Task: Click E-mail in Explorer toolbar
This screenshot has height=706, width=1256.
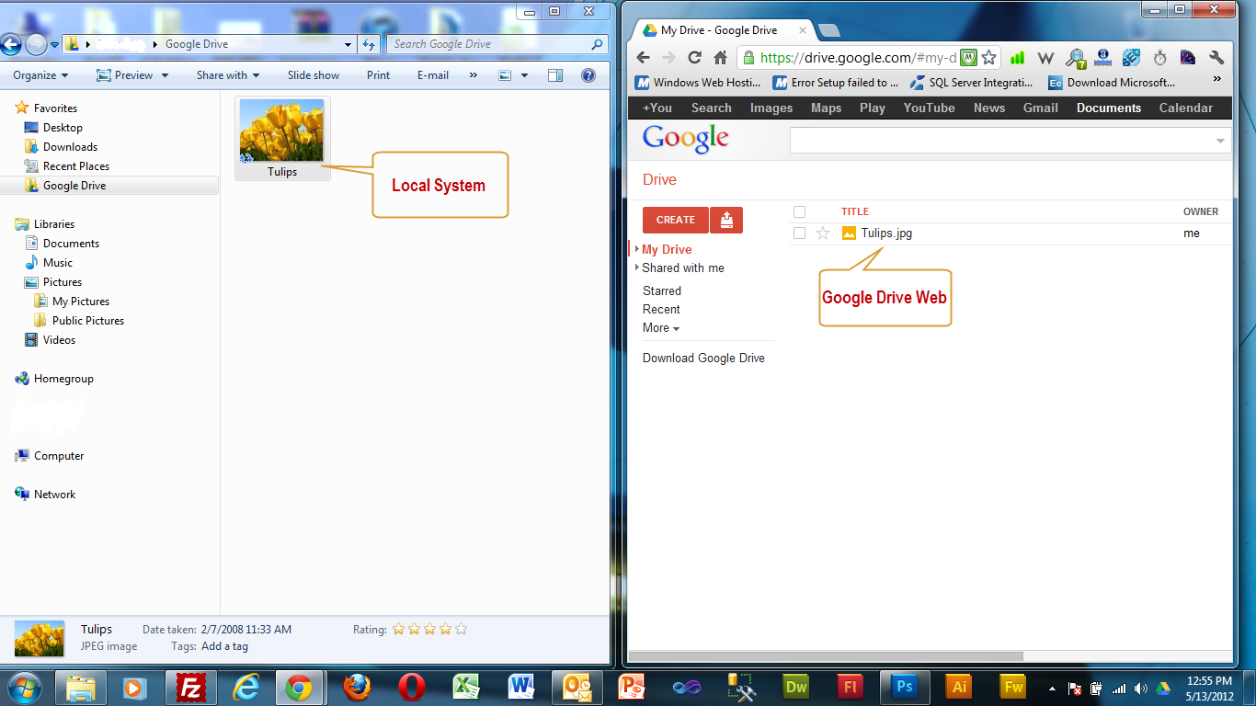Action: coord(433,75)
